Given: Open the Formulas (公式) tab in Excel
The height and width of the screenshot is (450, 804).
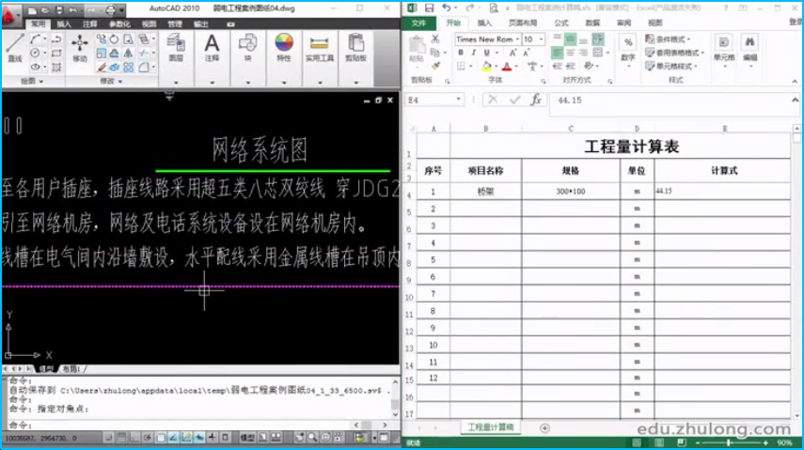Looking at the screenshot, I should click(561, 23).
